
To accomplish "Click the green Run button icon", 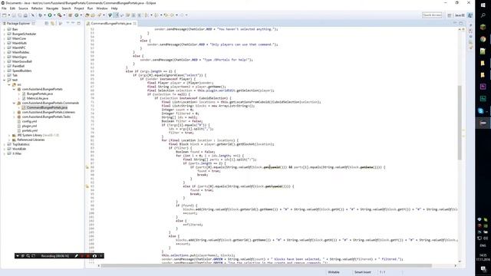I will [x=49, y=15].
